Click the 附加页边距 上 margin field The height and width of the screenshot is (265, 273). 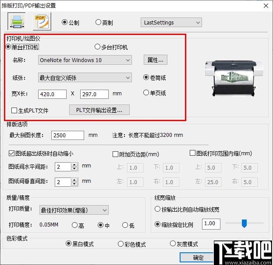pyautogui.click(x=135, y=167)
